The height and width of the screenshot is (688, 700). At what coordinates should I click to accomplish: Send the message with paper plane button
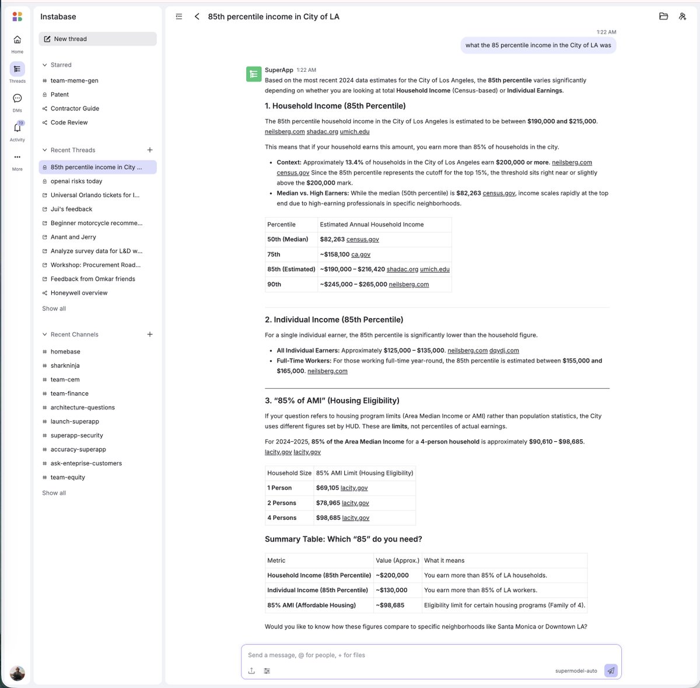coord(611,670)
